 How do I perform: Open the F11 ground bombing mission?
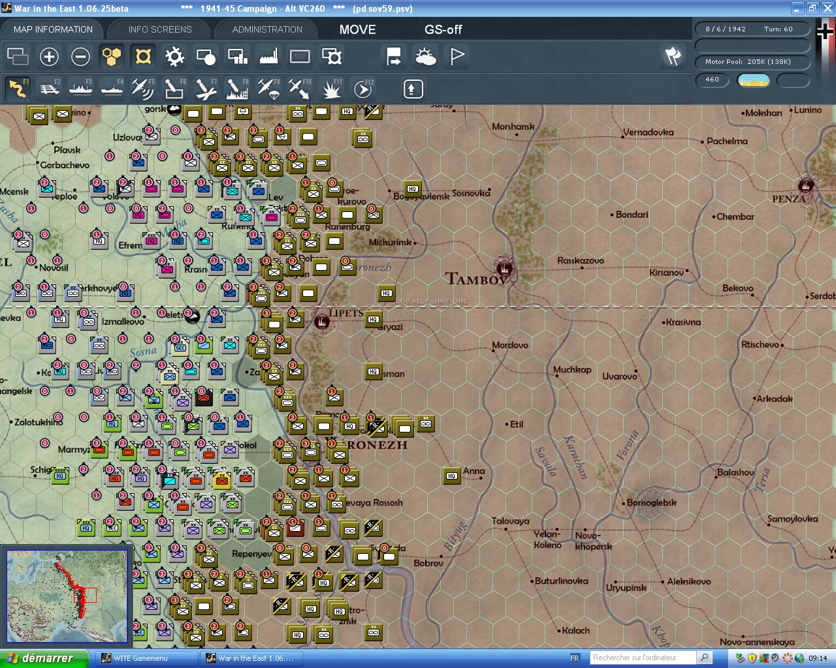331,88
